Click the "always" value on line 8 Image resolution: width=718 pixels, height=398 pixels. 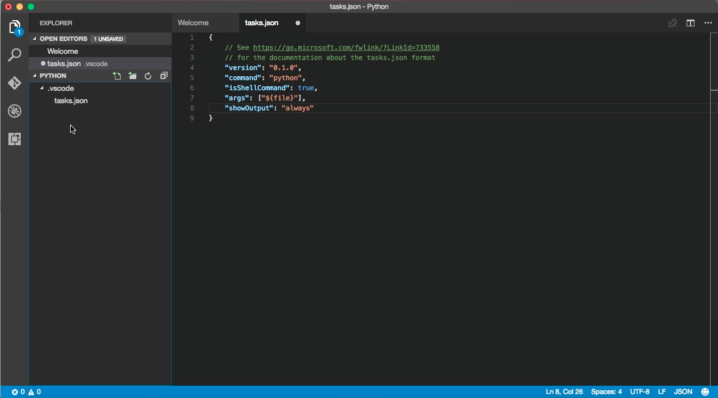tap(298, 108)
